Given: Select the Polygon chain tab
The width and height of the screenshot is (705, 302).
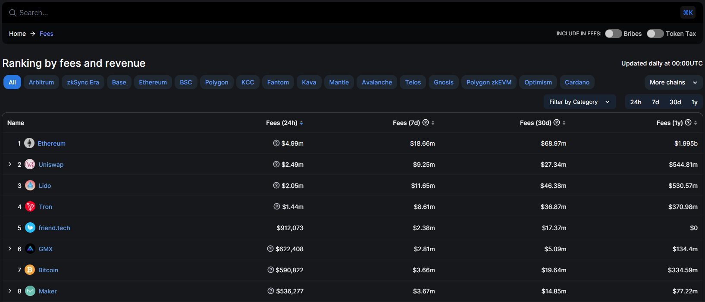Looking at the screenshot, I should click(217, 82).
